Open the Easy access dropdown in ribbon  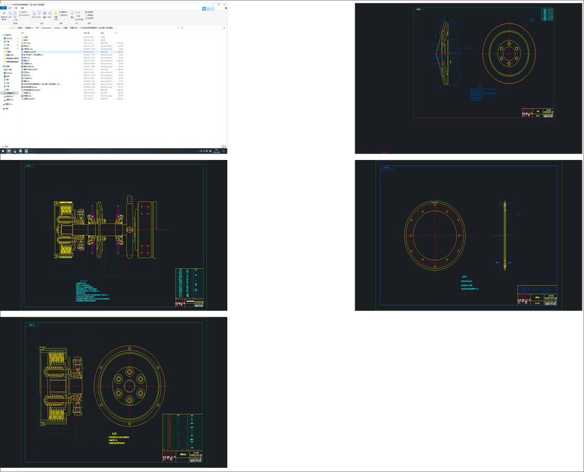pyautogui.click(x=64, y=15)
